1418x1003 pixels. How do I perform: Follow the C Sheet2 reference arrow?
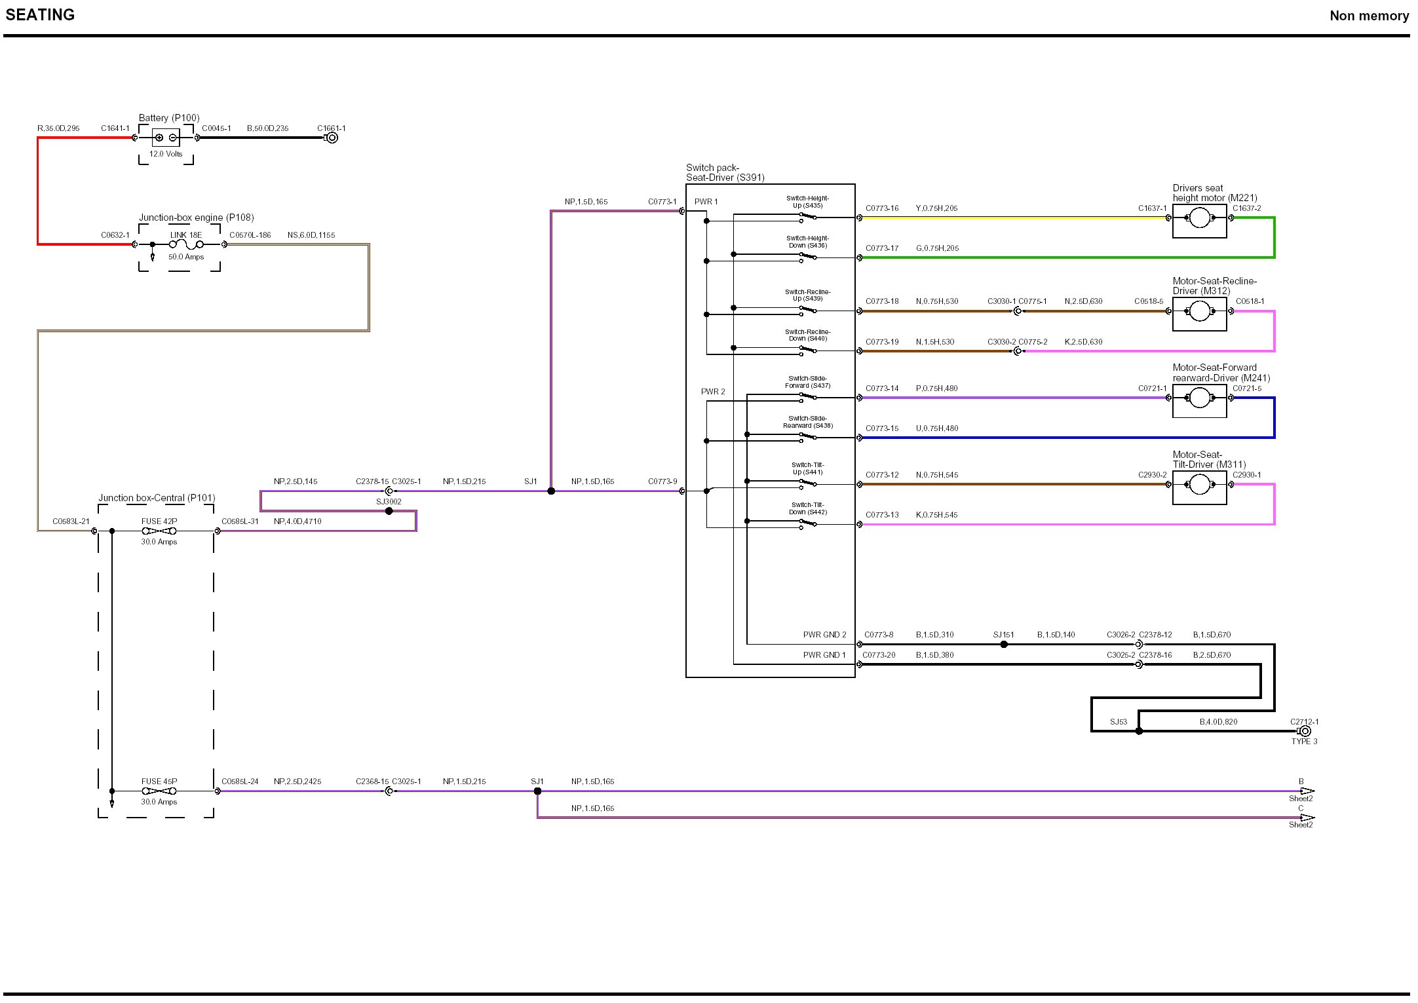click(1307, 818)
